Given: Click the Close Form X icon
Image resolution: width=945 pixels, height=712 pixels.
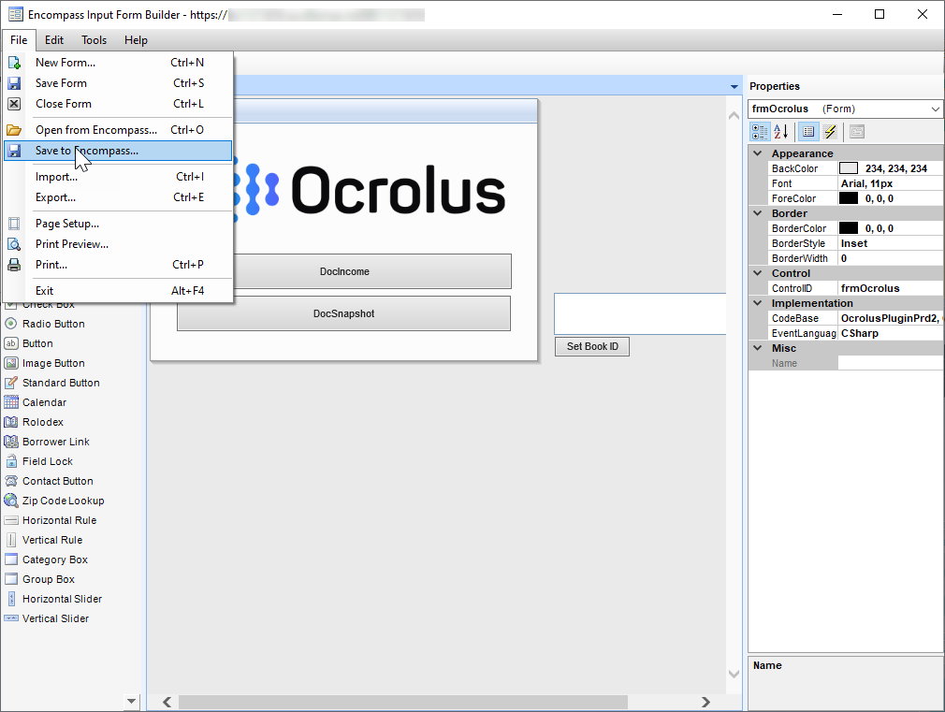Looking at the screenshot, I should click(14, 104).
